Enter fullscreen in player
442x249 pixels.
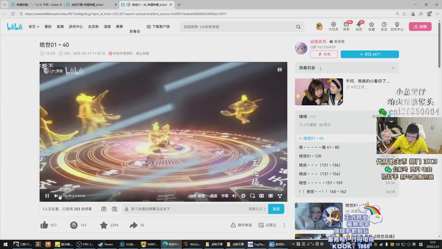click(280, 196)
